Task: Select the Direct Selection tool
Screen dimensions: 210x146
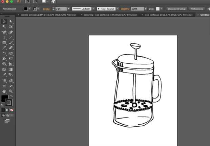Action: click(x=10, y=21)
